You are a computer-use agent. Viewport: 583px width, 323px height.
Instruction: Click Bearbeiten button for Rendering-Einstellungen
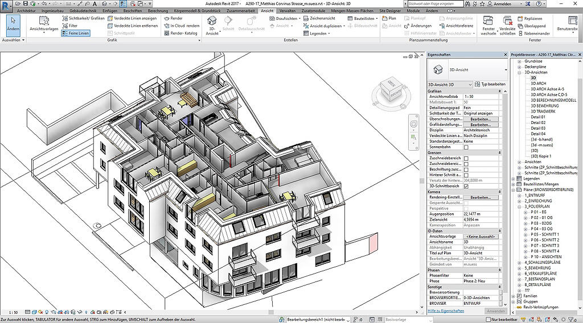[x=481, y=197]
